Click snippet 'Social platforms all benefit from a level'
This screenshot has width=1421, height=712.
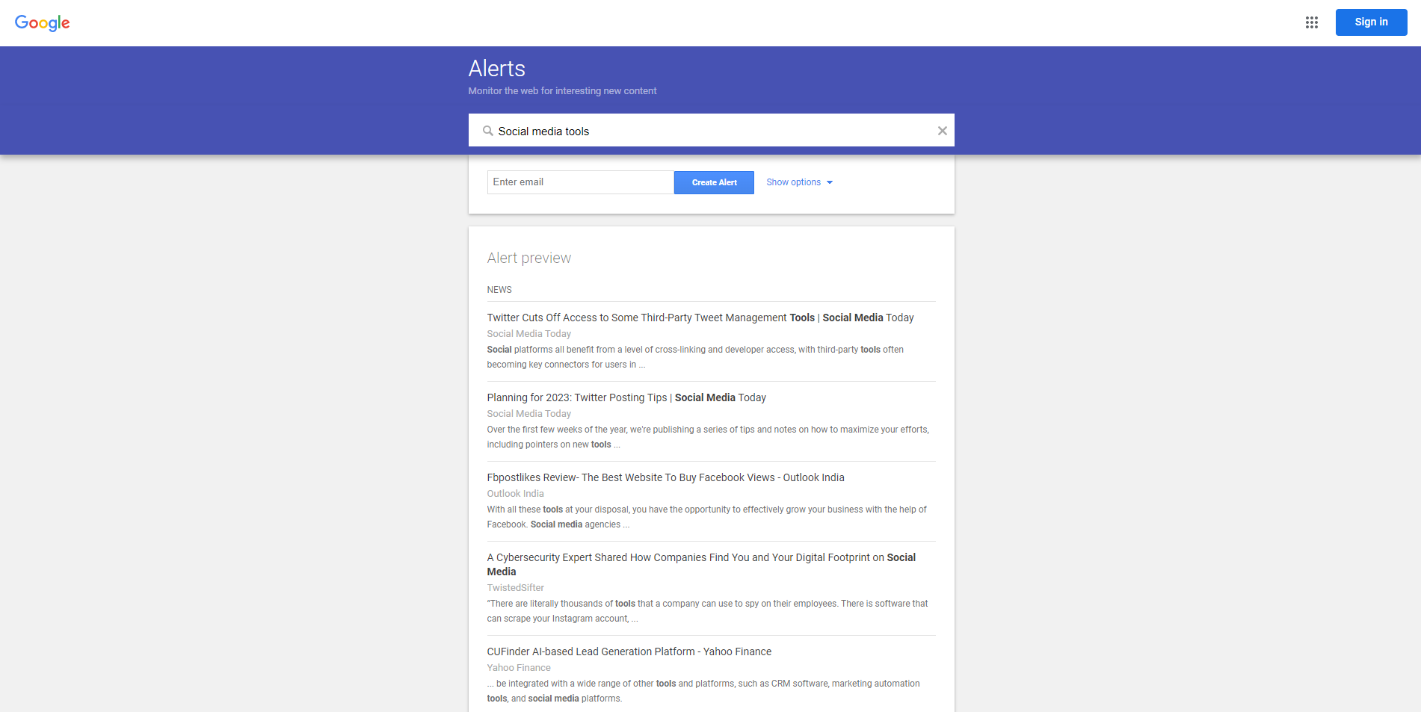695,357
